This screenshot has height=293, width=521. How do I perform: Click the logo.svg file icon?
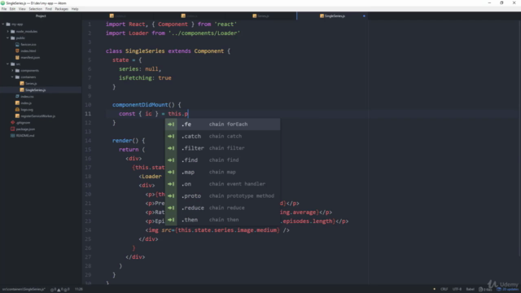coord(17,110)
